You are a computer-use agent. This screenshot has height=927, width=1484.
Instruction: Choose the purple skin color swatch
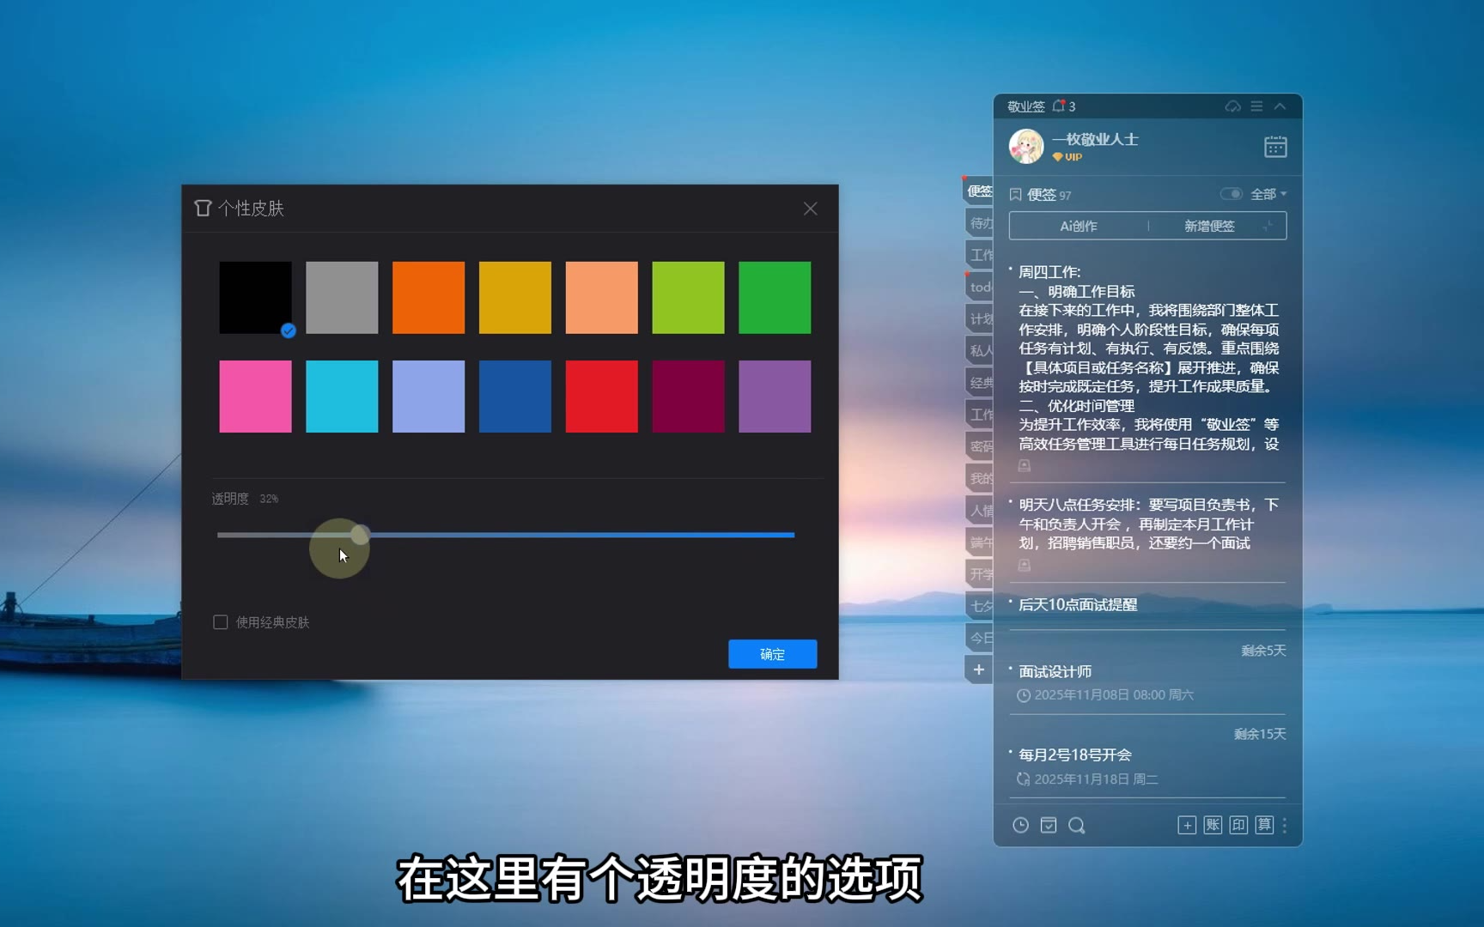[775, 397]
